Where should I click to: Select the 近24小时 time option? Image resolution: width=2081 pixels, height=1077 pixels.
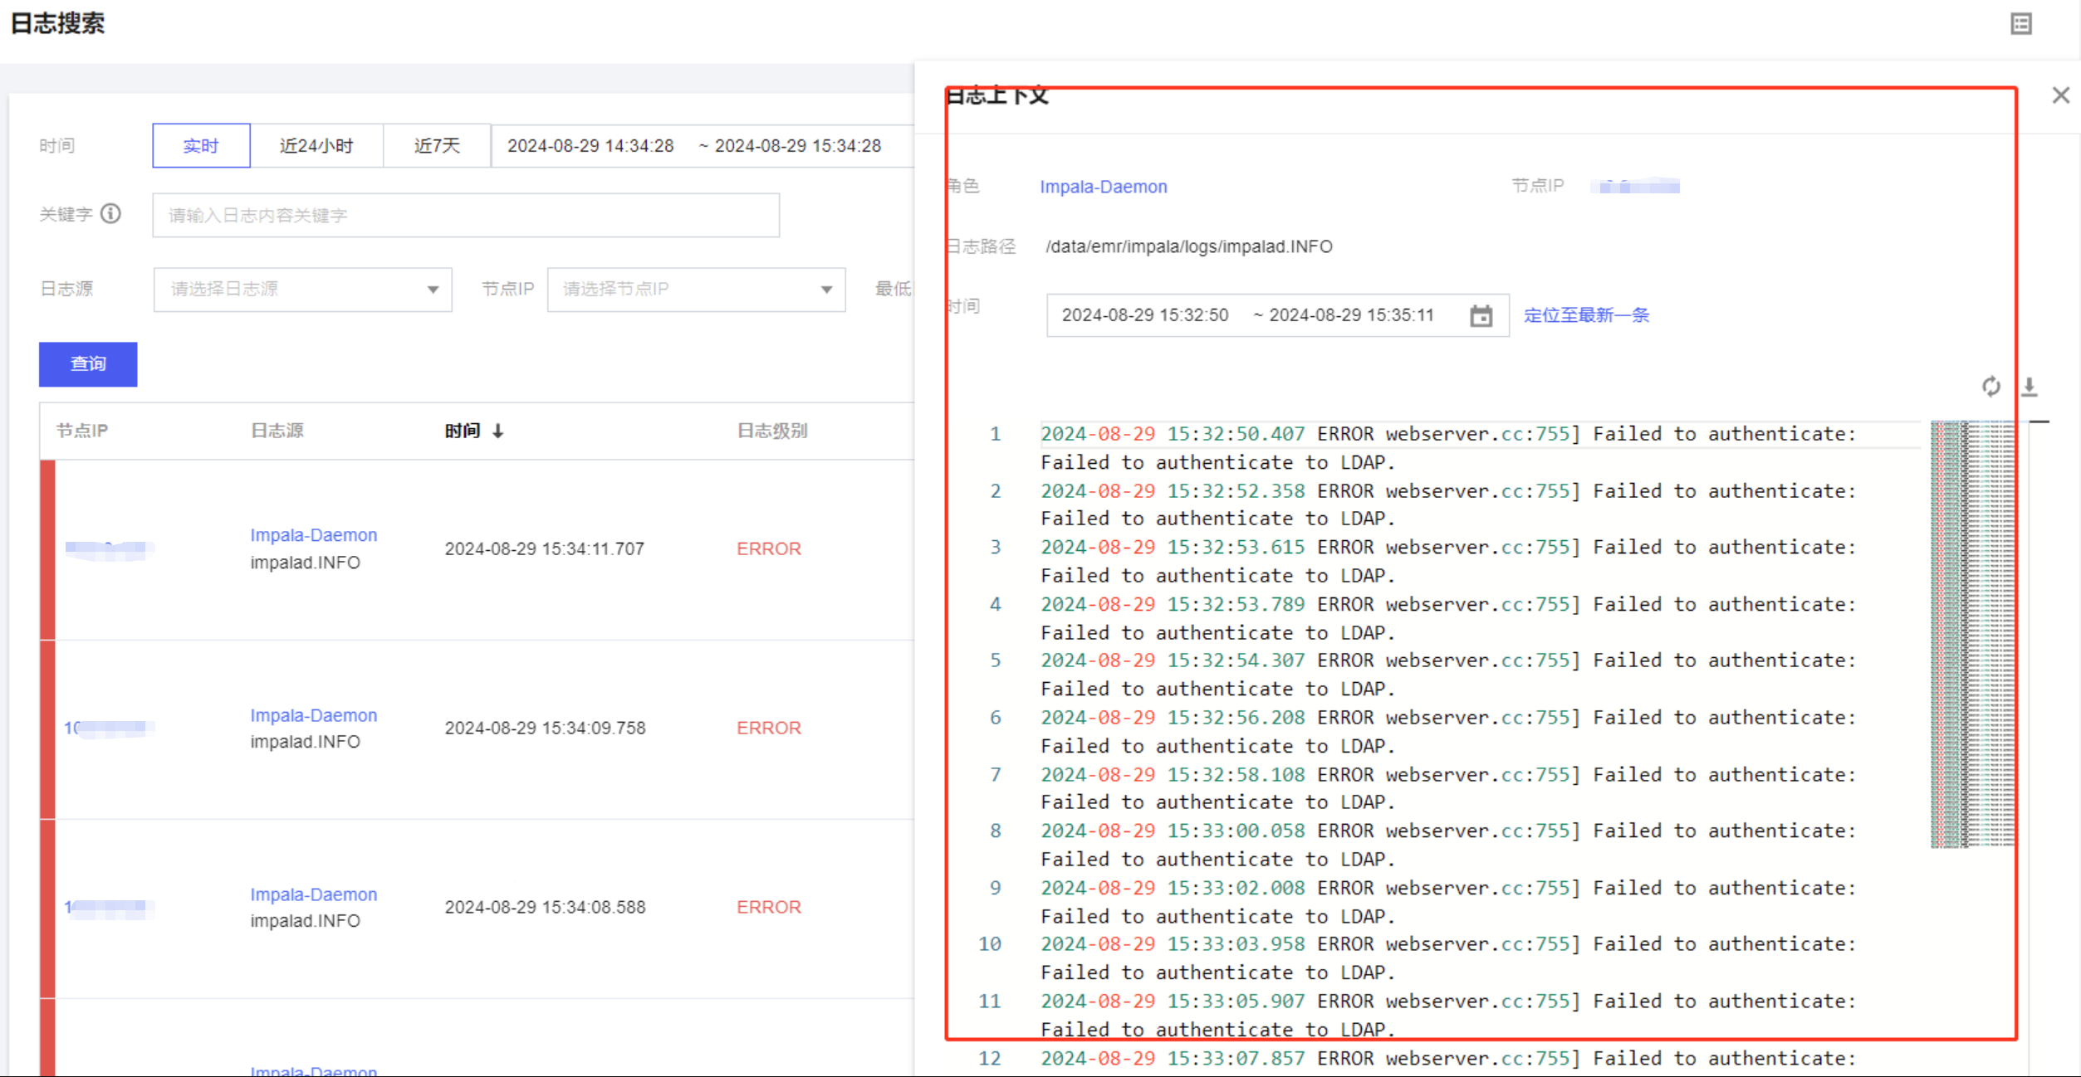[x=316, y=146]
